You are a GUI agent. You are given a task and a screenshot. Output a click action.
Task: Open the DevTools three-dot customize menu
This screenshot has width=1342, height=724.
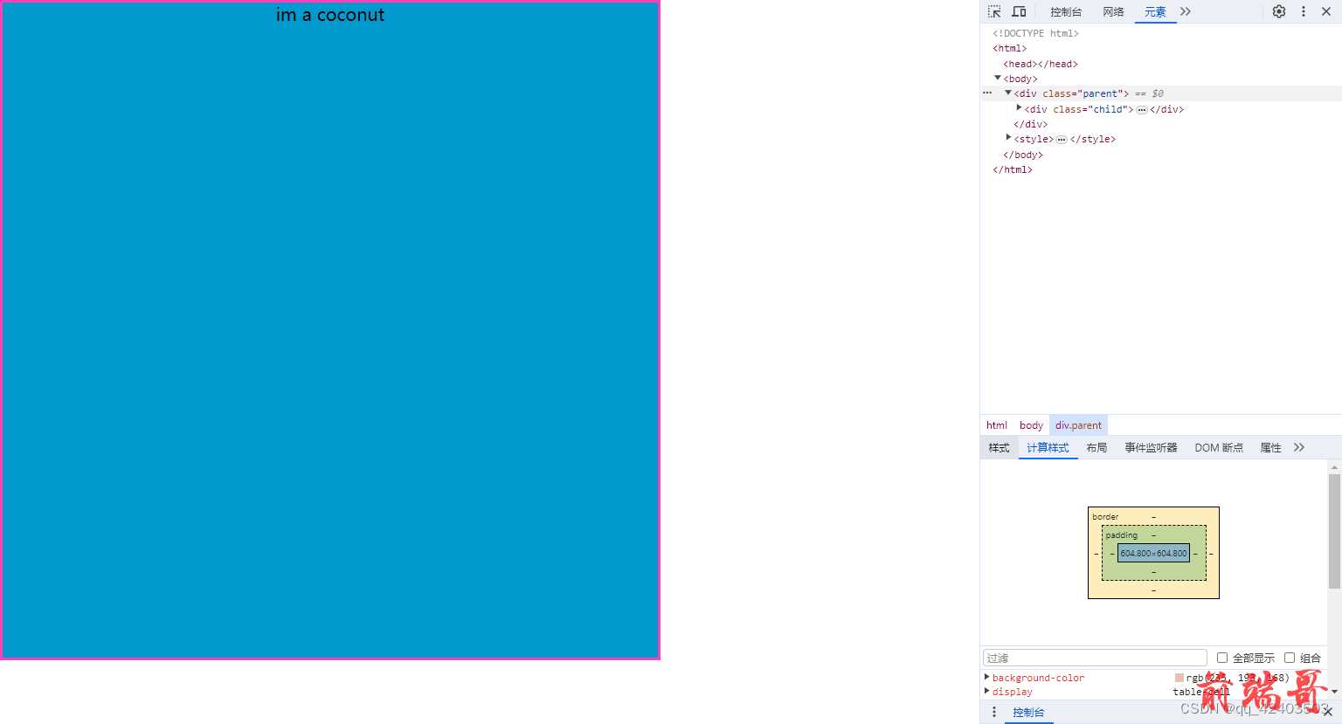[x=1304, y=11]
